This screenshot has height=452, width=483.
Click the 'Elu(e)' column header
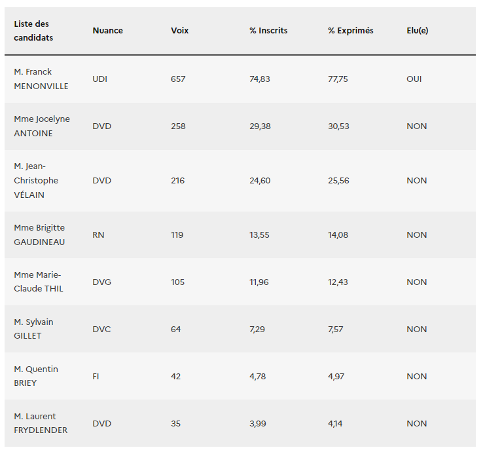coord(417,31)
